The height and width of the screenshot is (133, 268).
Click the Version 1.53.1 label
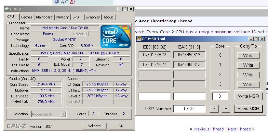pyautogui.click(x=41, y=127)
